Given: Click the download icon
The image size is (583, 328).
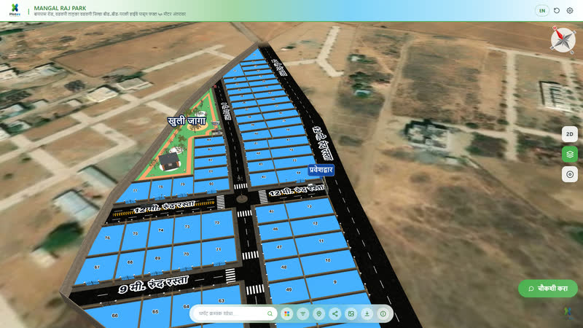Looking at the screenshot, I should pyautogui.click(x=367, y=314).
